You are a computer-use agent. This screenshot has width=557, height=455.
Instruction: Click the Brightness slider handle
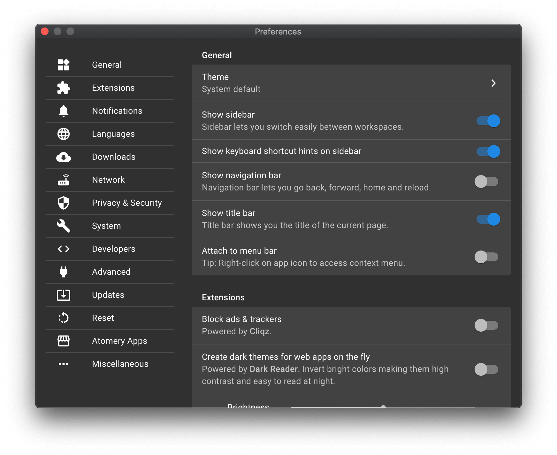coord(383,406)
